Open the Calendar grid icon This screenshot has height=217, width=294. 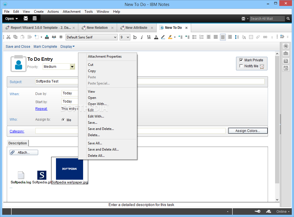pyautogui.click(x=34, y=18)
